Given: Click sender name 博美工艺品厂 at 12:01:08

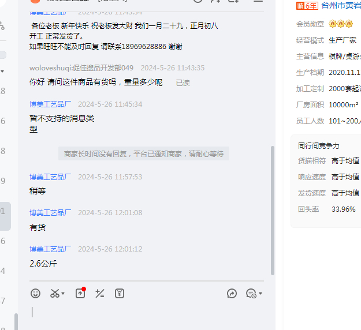Looking at the screenshot, I should (50, 213).
